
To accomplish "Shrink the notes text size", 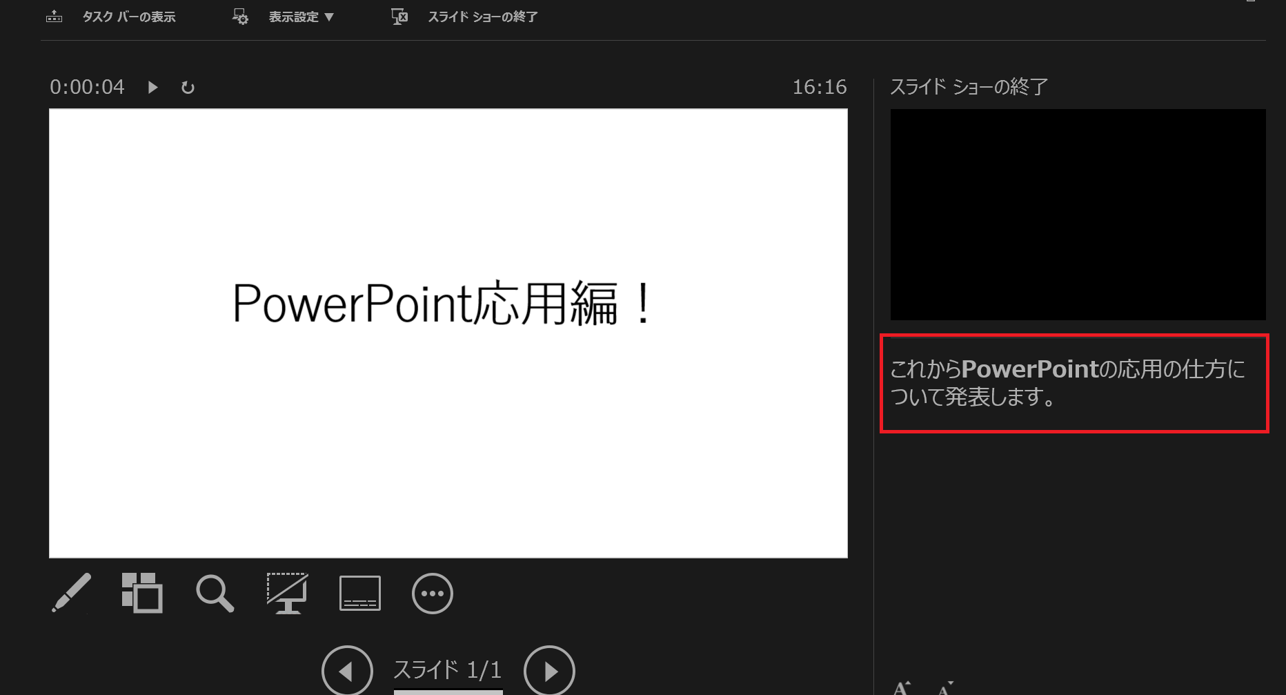I will point(944,687).
